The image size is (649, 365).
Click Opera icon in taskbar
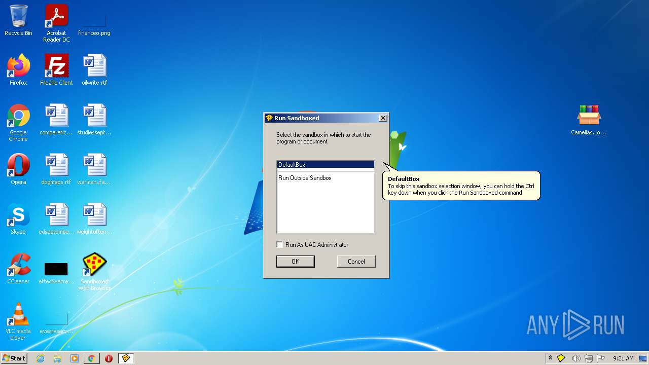pos(109,358)
